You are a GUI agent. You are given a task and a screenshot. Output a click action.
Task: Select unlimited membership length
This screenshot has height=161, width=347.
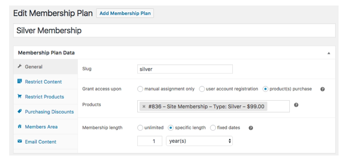[x=140, y=128]
